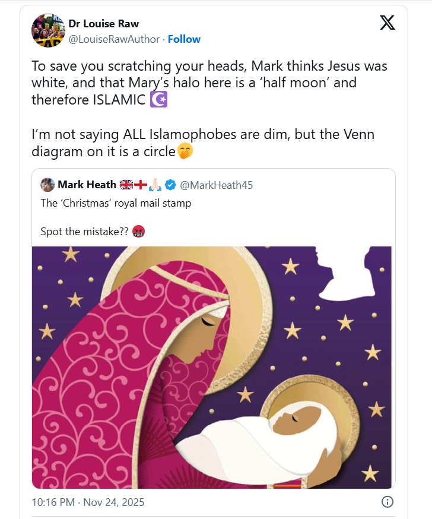Open Dr Louise Raw's profile avatar
Image resolution: width=432 pixels, height=519 pixels.
tap(48, 30)
